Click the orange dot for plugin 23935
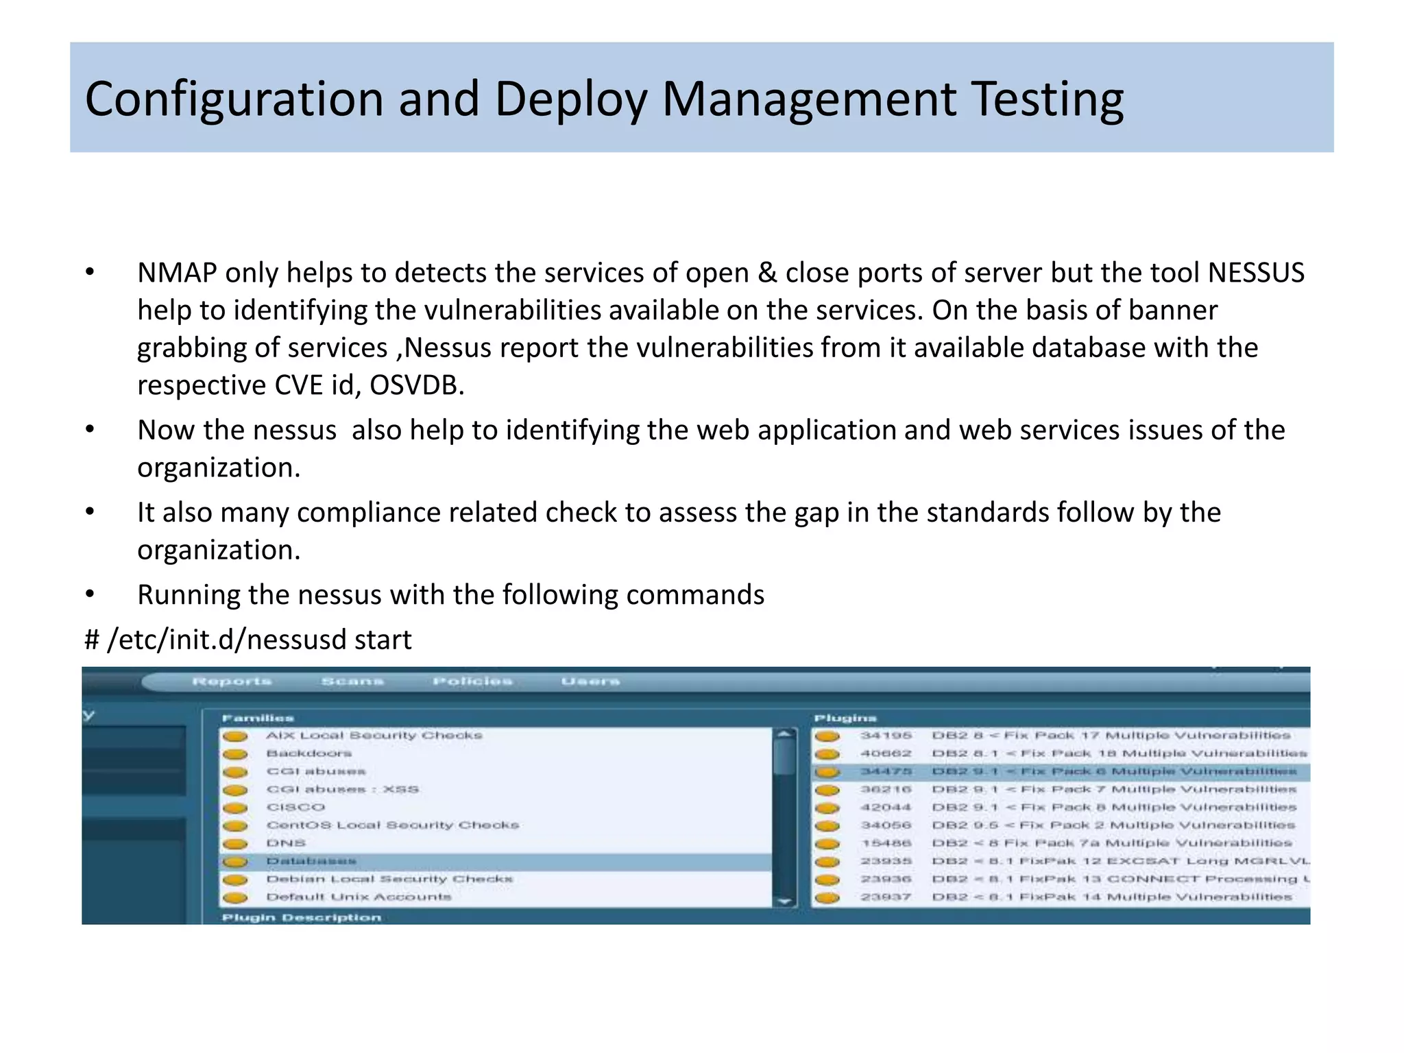Viewport: 1404px width, 1053px height. click(x=827, y=862)
